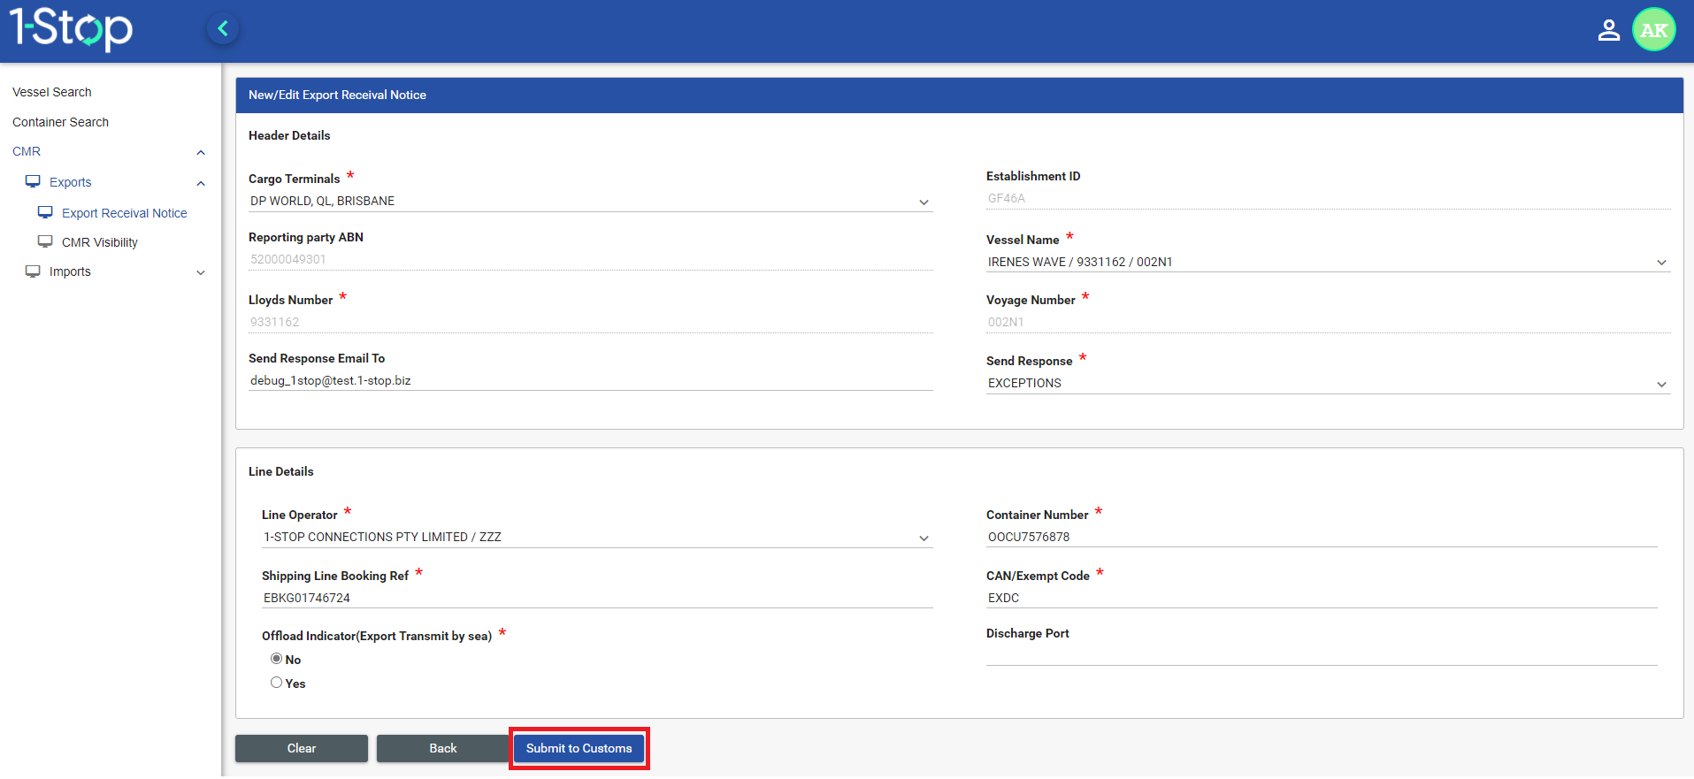Collapse sidebar with back arrow icon
Screen dimensions: 1694x779
coord(223,29)
